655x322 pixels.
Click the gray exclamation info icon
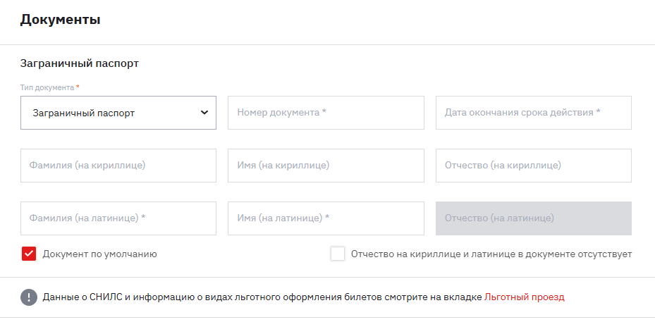pyautogui.click(x=29, y=297)
